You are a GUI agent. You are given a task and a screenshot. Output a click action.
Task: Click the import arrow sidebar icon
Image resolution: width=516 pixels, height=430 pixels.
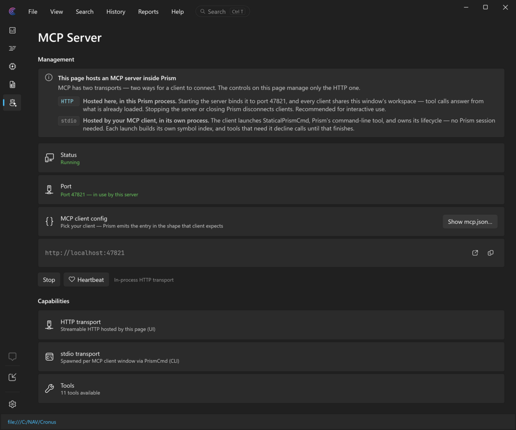click(12, 377)
